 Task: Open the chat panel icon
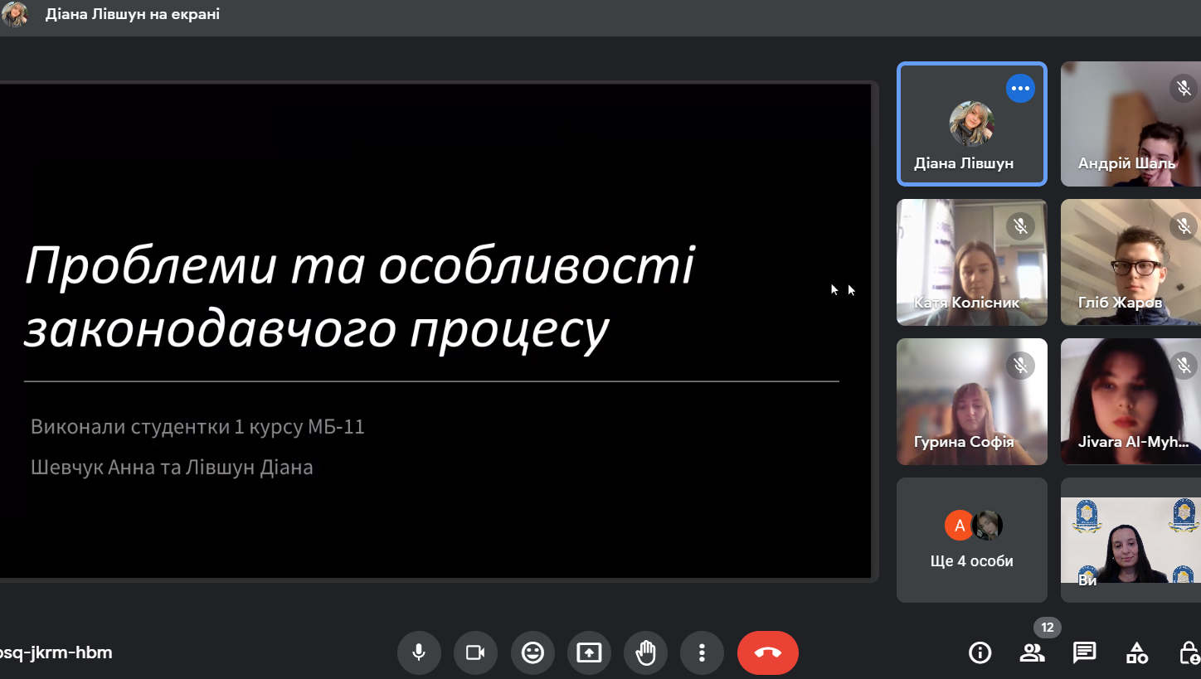[x=1084, y=652]
